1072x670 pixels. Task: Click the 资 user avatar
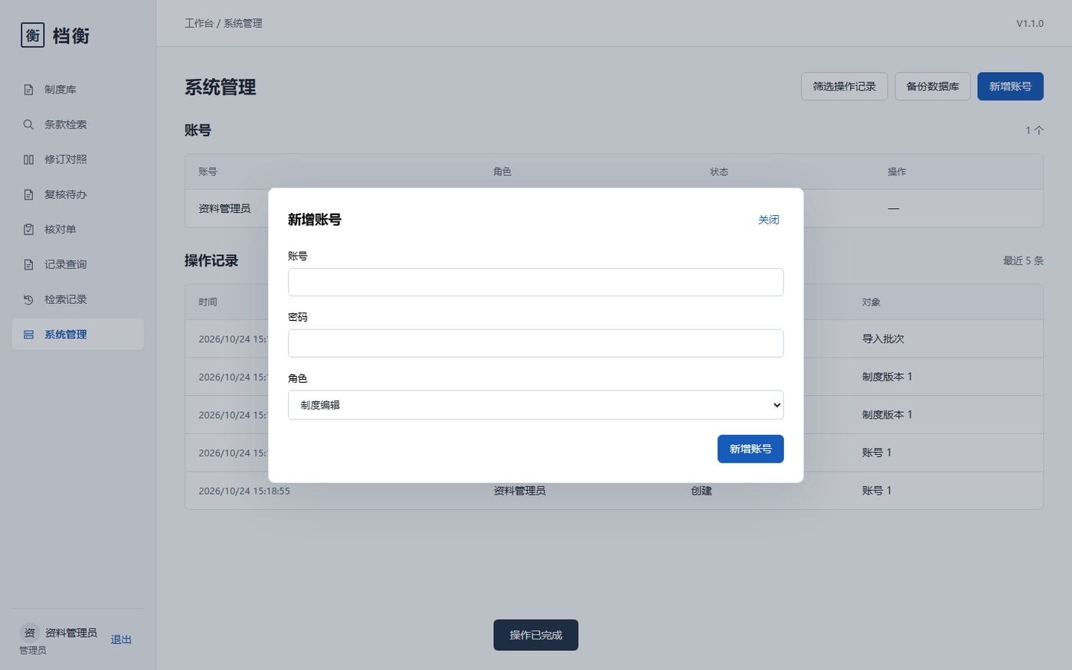pyautogui.click(x=29, y=632)
